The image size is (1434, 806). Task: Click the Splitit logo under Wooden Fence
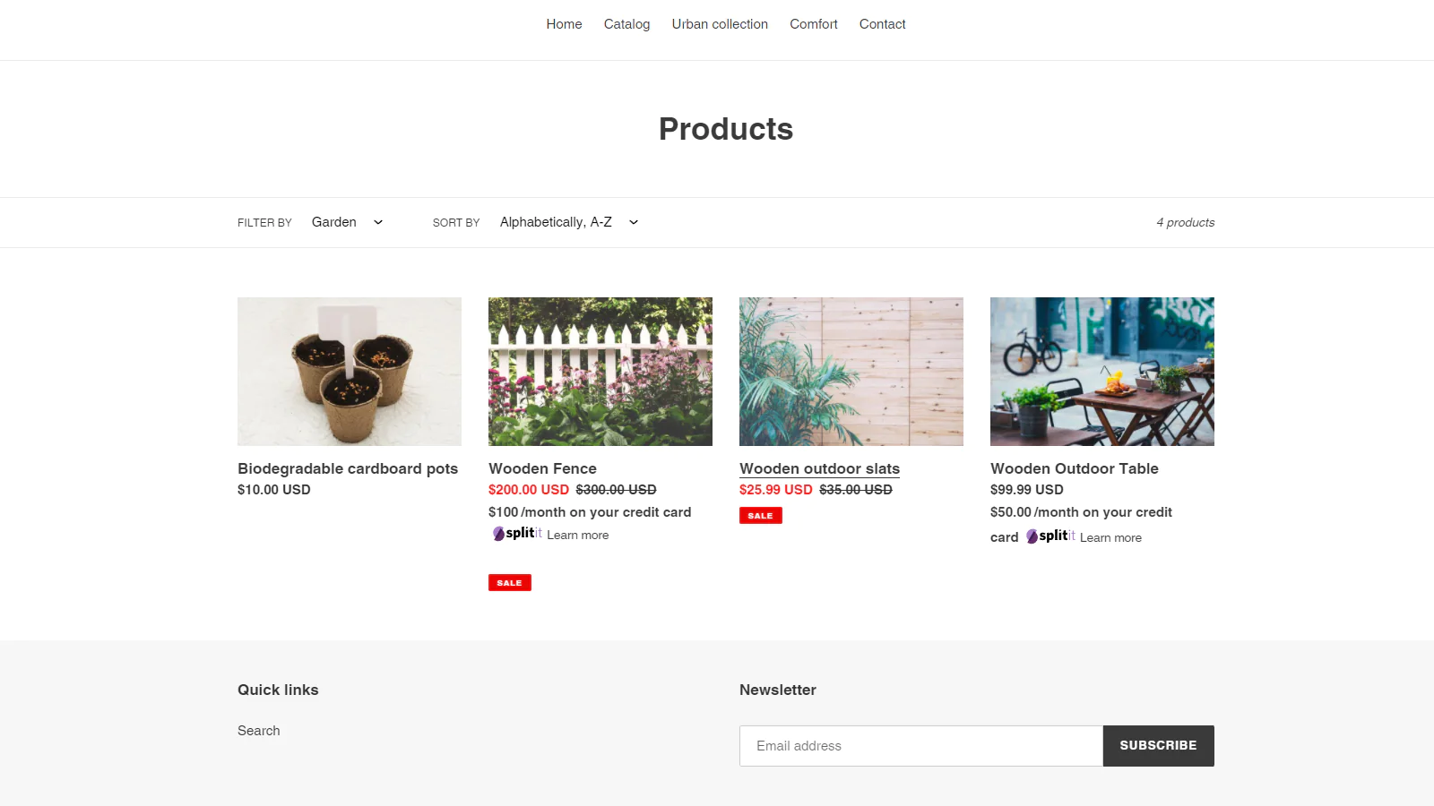pos(517,533)
